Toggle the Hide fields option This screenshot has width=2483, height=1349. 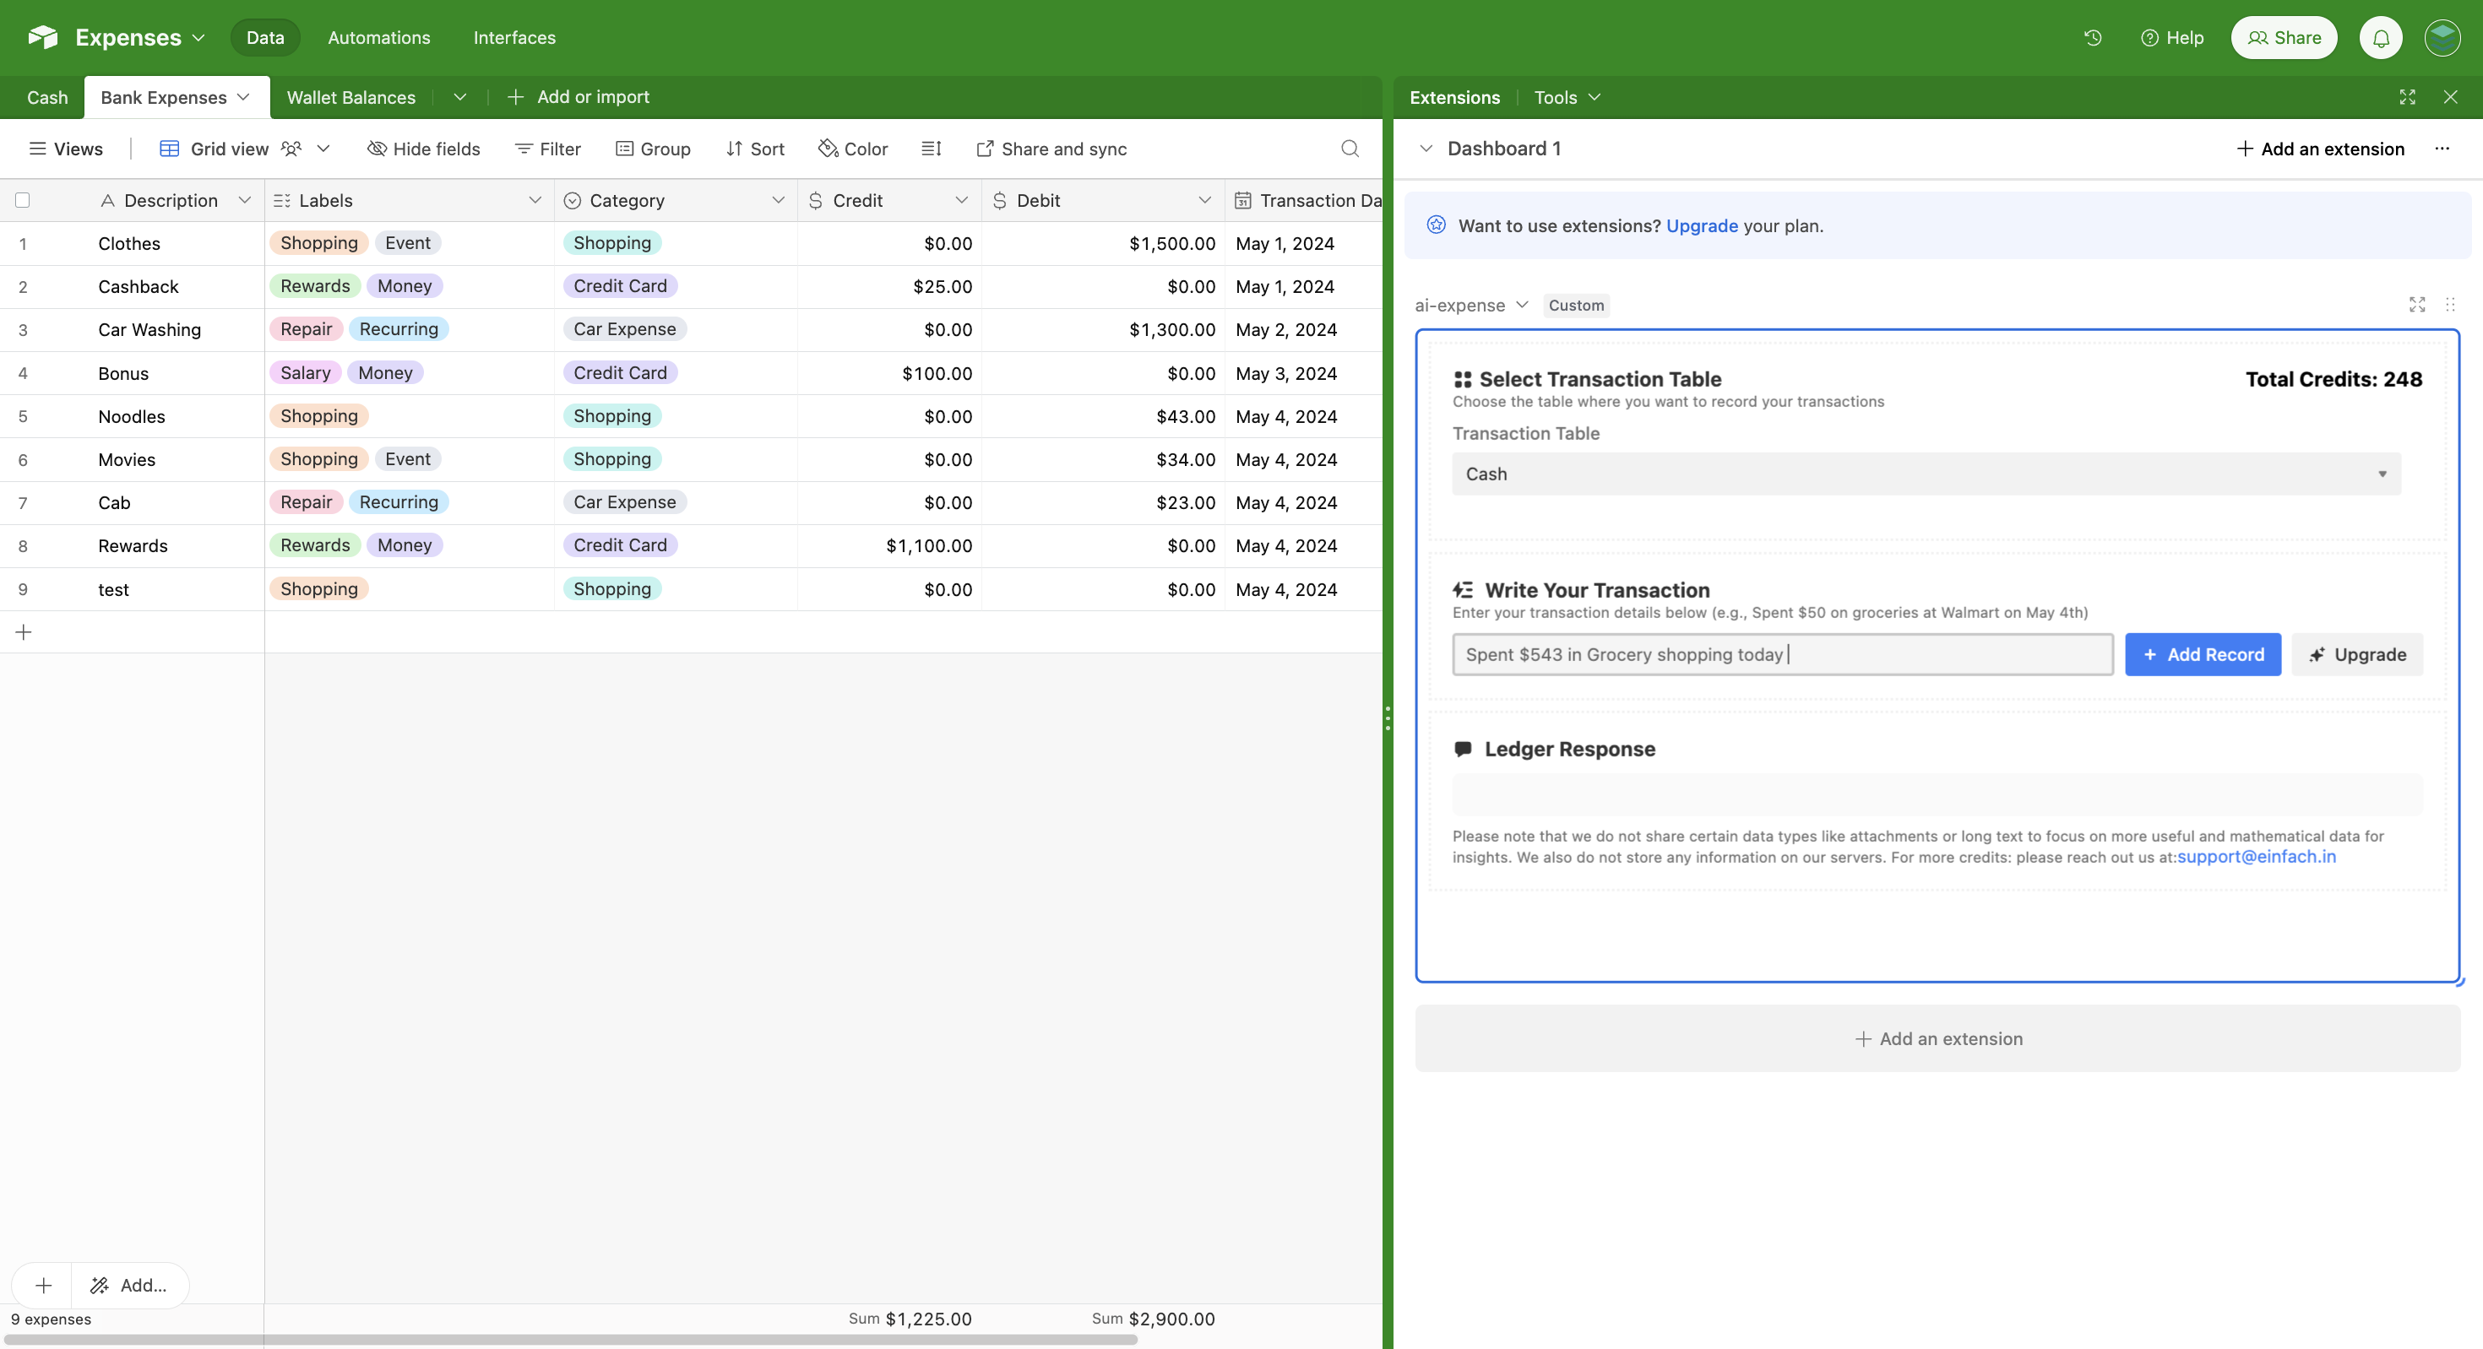[x=424, y=149]
